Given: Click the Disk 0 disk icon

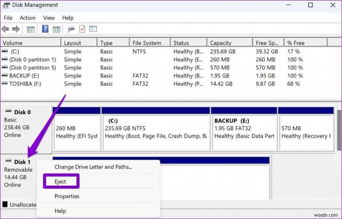Looking at the screenshot, I should point(8,111).
